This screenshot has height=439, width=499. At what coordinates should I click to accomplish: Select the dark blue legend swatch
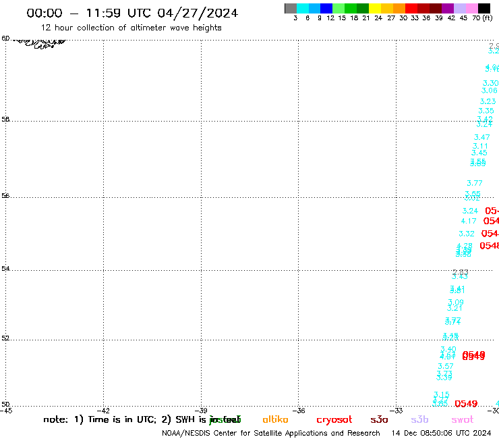click(x=326, y=8)
